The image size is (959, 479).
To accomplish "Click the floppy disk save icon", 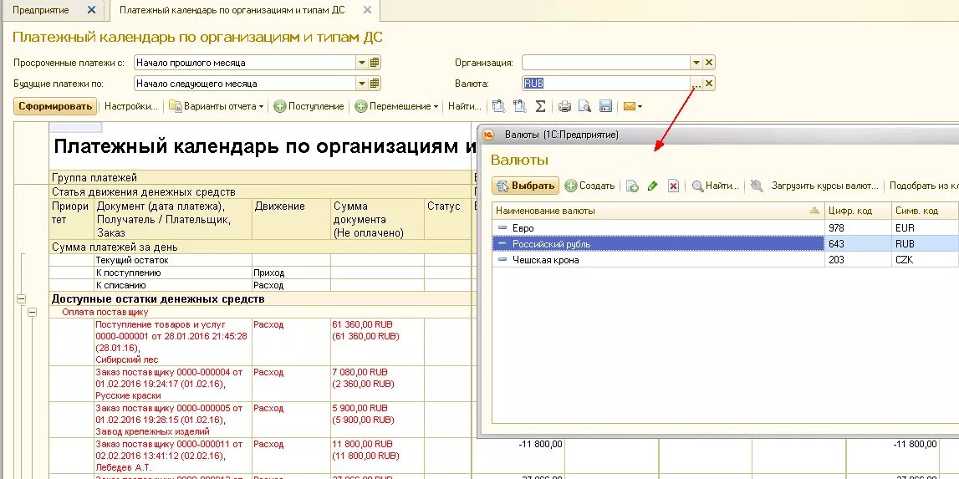I will (605, 106).
